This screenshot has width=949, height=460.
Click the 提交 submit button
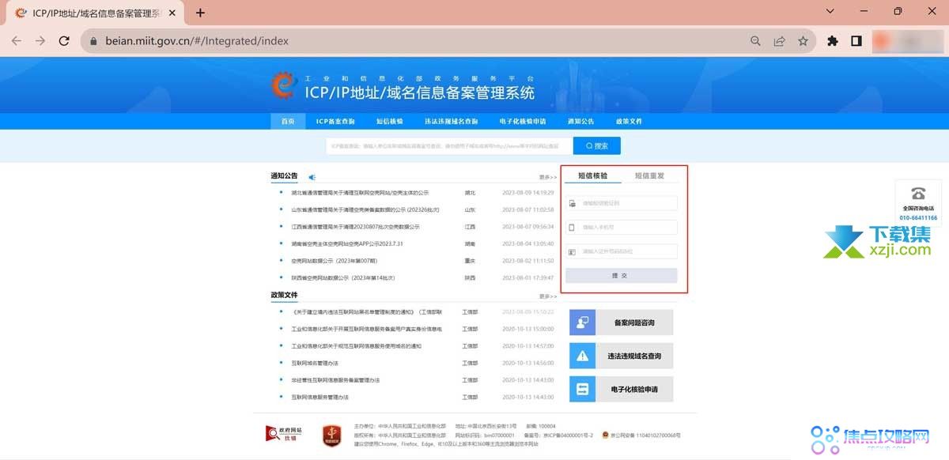coord(622,275)
